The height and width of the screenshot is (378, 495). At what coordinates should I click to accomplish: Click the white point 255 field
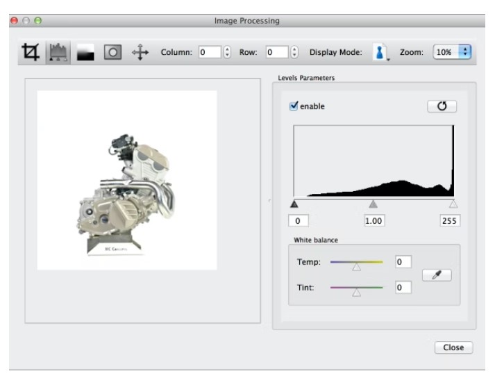point(451,221)
